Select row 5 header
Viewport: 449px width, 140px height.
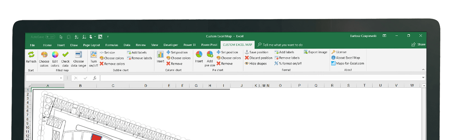pyautogui.click(x=28, y=107)
